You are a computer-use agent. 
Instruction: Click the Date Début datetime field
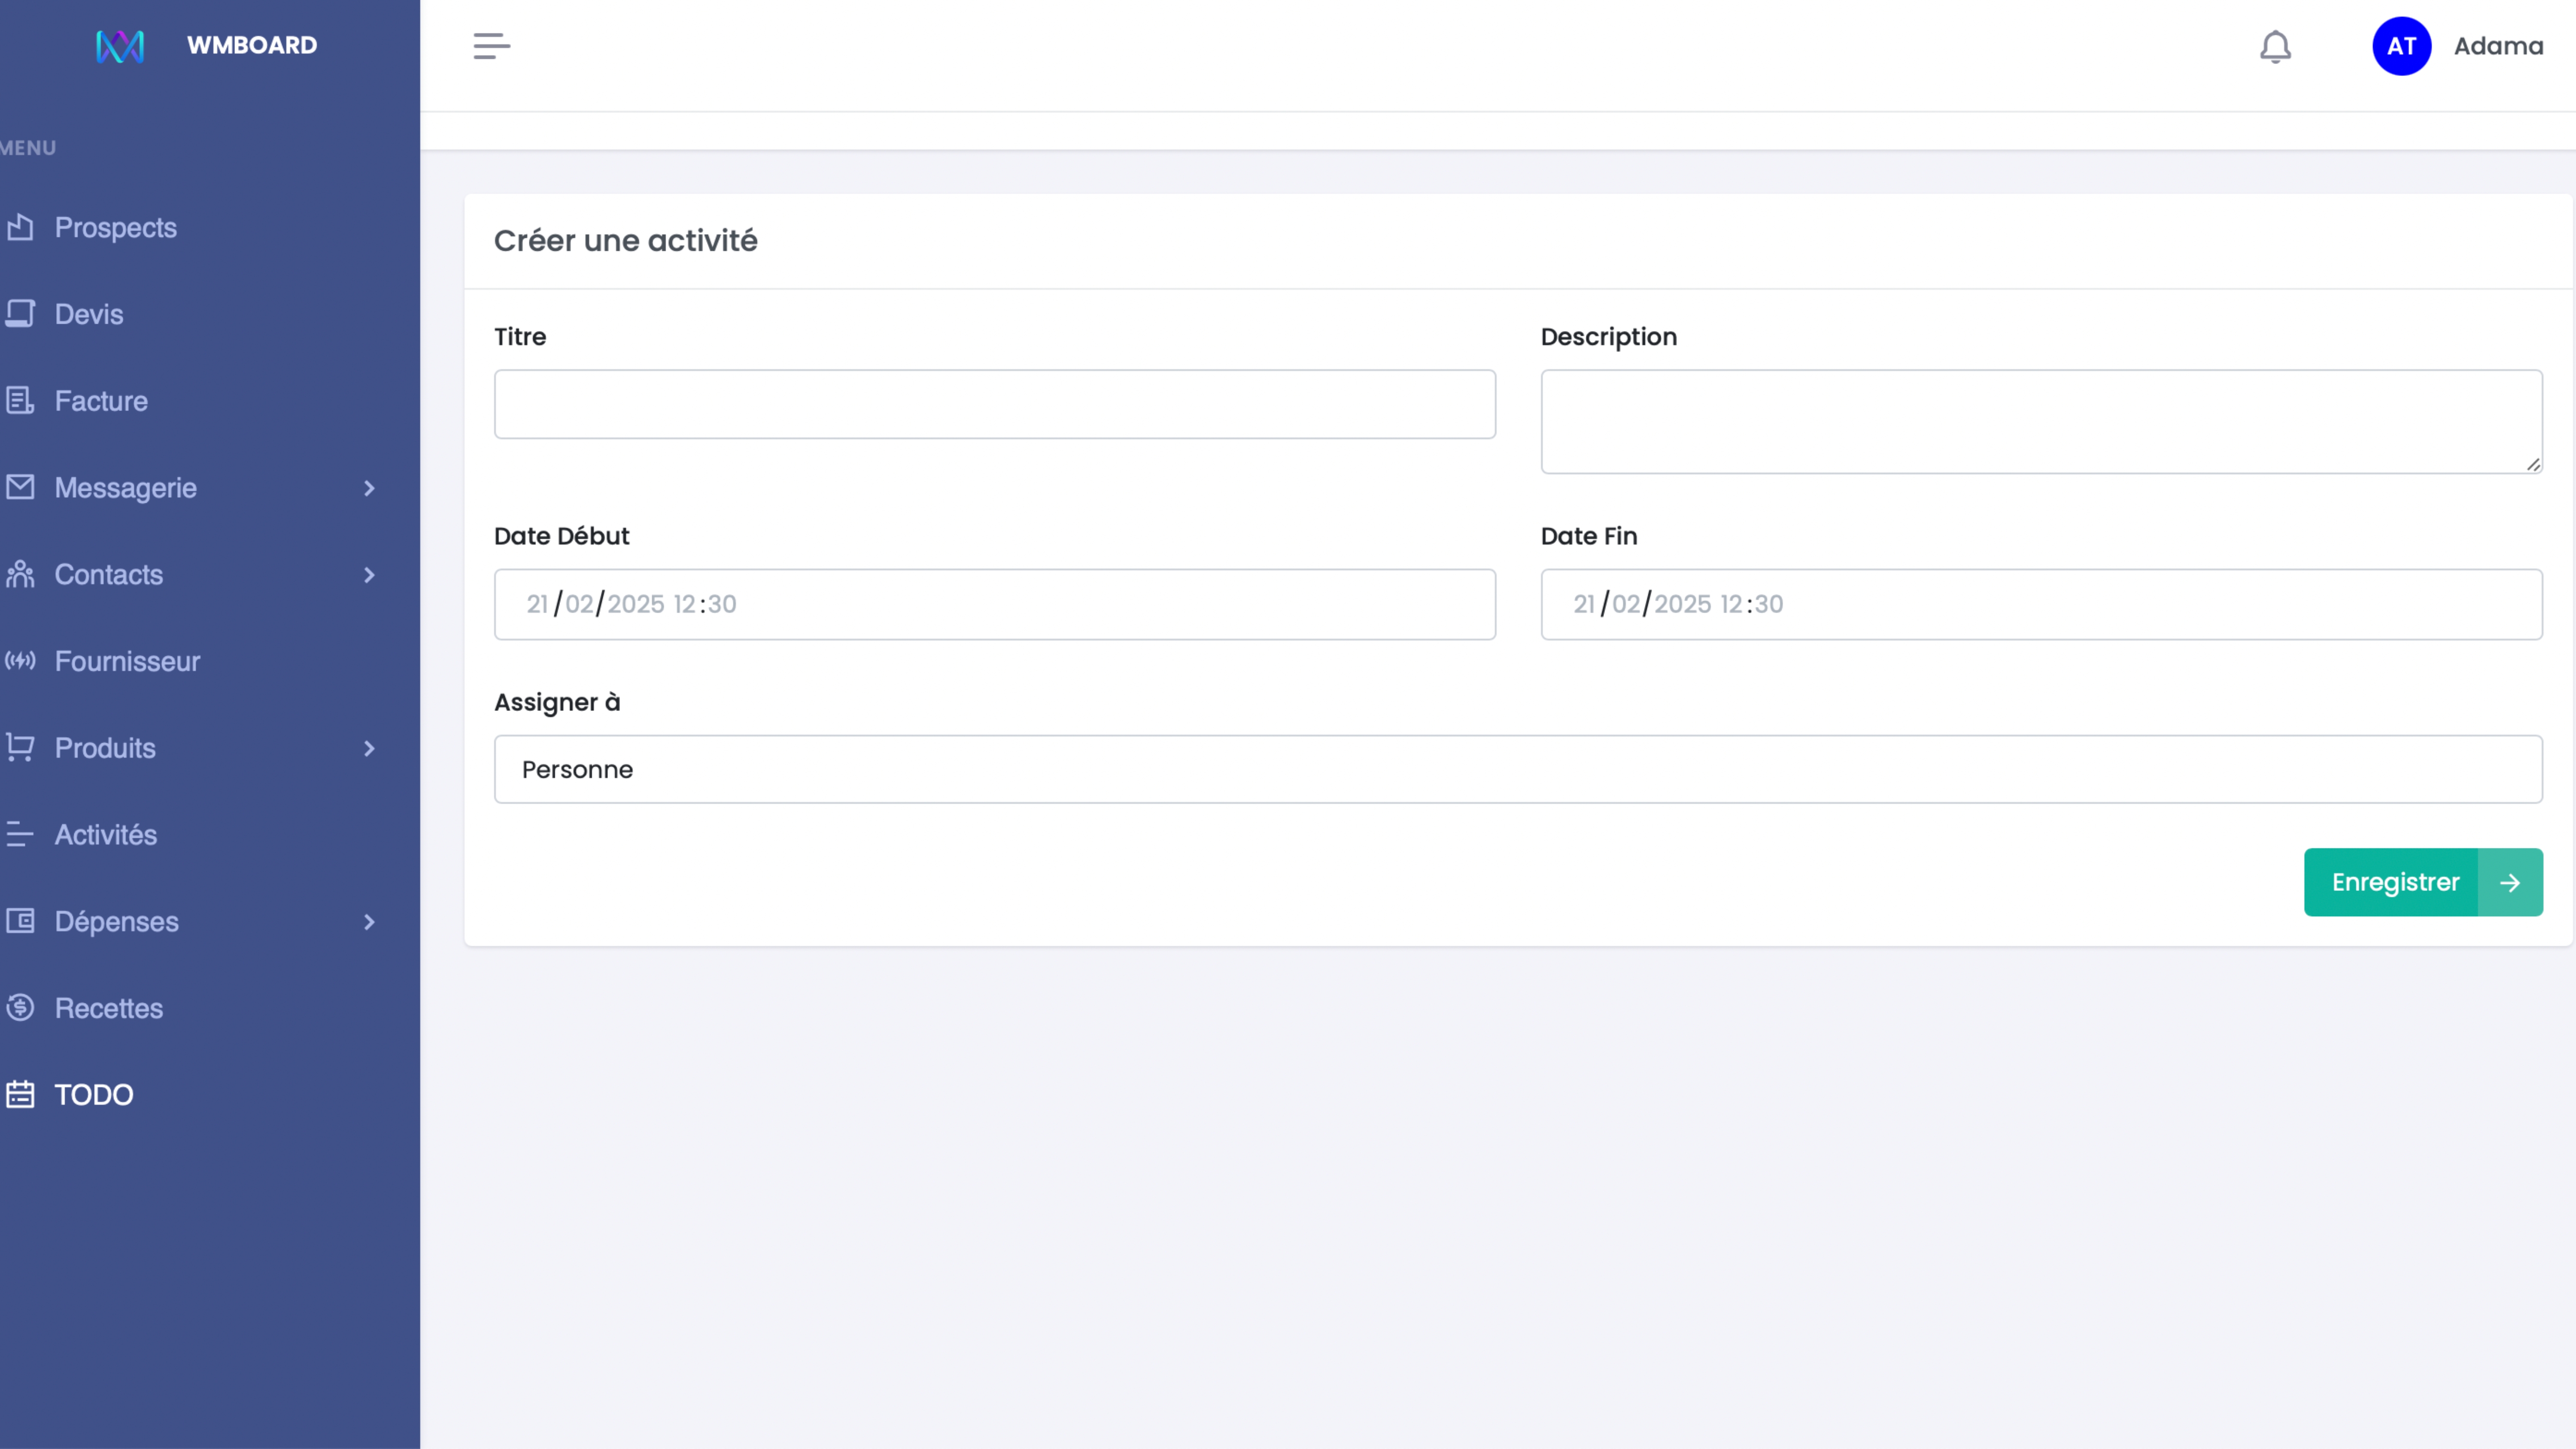click(x=995, y=604)
